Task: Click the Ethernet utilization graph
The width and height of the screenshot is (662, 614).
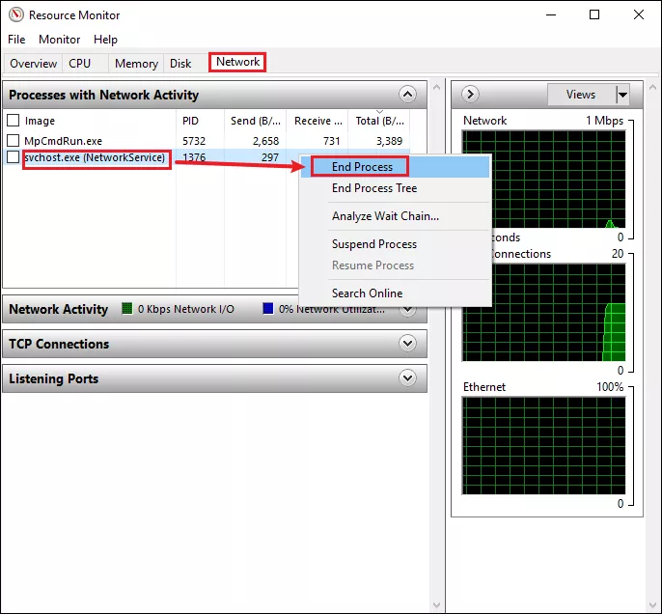Action: click(x=544, y=445)
